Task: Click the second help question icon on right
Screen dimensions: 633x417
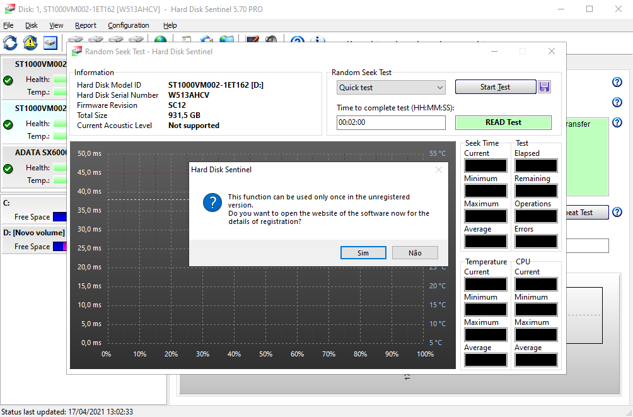Action: click(x=617, y=102)
